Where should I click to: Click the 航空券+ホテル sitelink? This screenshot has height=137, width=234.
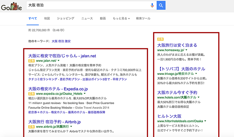38,112
